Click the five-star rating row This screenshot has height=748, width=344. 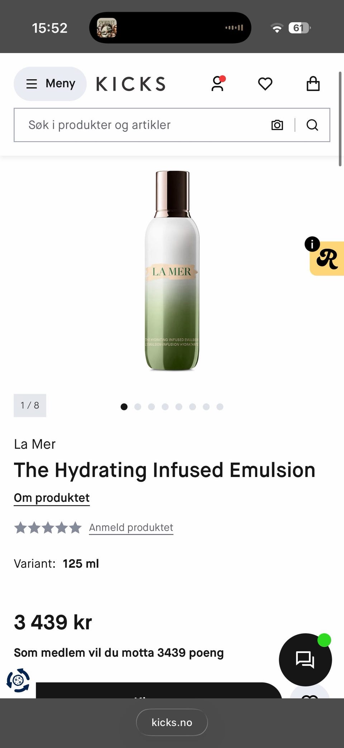(x=48, y=528)
